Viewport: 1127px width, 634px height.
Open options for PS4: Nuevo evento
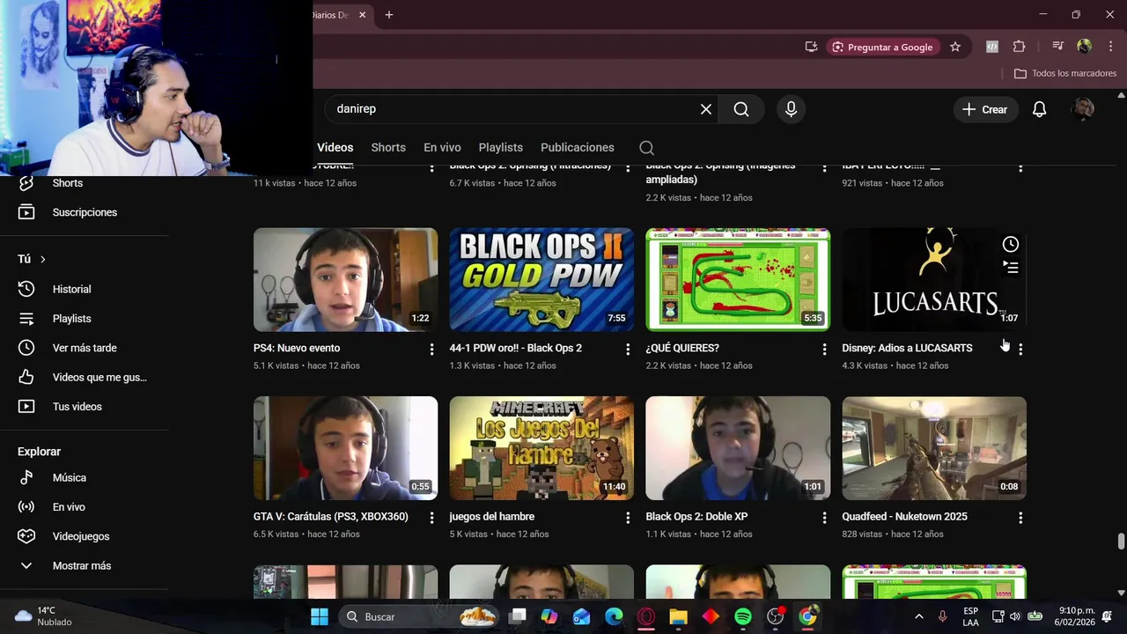[x=431, y=350]
